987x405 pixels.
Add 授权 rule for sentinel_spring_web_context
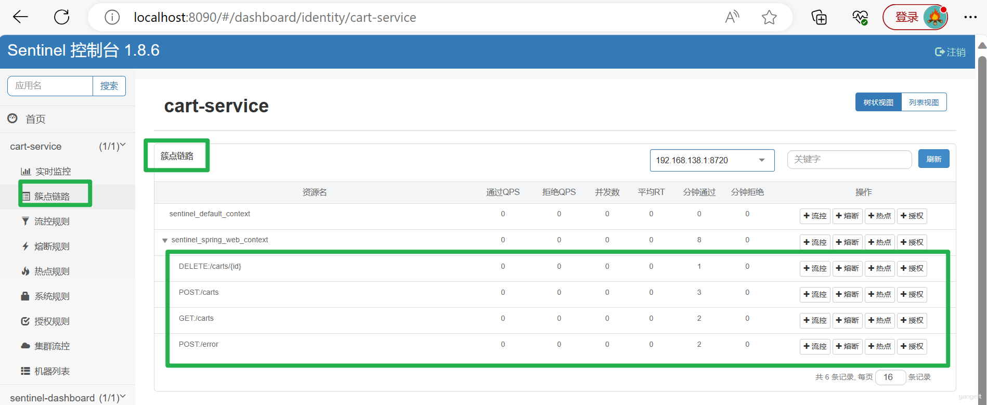(x=912, y=242)
